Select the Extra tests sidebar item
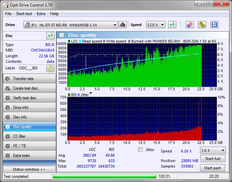 29,156
